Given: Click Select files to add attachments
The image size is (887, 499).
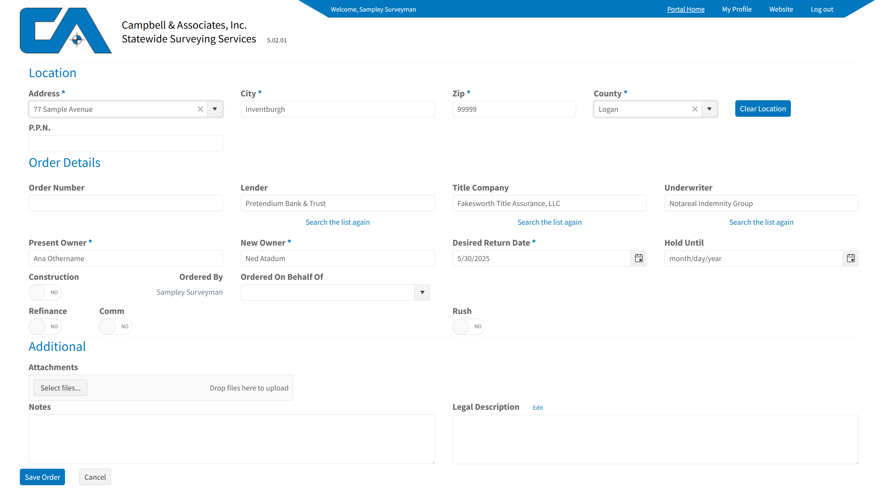Looking at the screenshot, I should coord(60,387).
